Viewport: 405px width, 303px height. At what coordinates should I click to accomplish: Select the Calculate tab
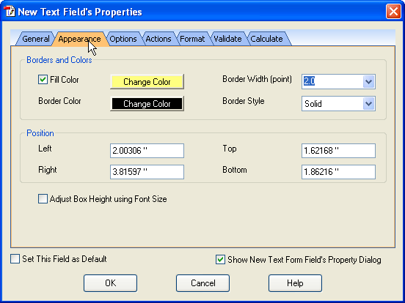266,39
